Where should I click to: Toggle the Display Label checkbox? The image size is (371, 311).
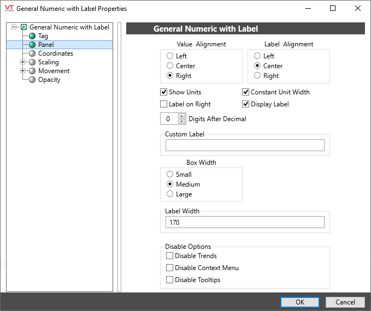click(x=245, y=104)
